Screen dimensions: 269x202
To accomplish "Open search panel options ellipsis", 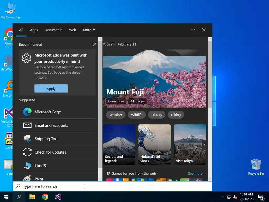I will pyautogui.click(x=193, y=30).
